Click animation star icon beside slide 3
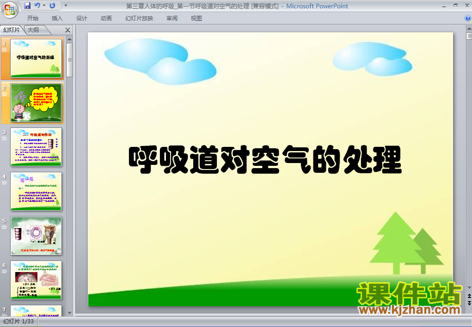Screen dimensions: 472x327 pyautogui.click(x=4, y=139)
